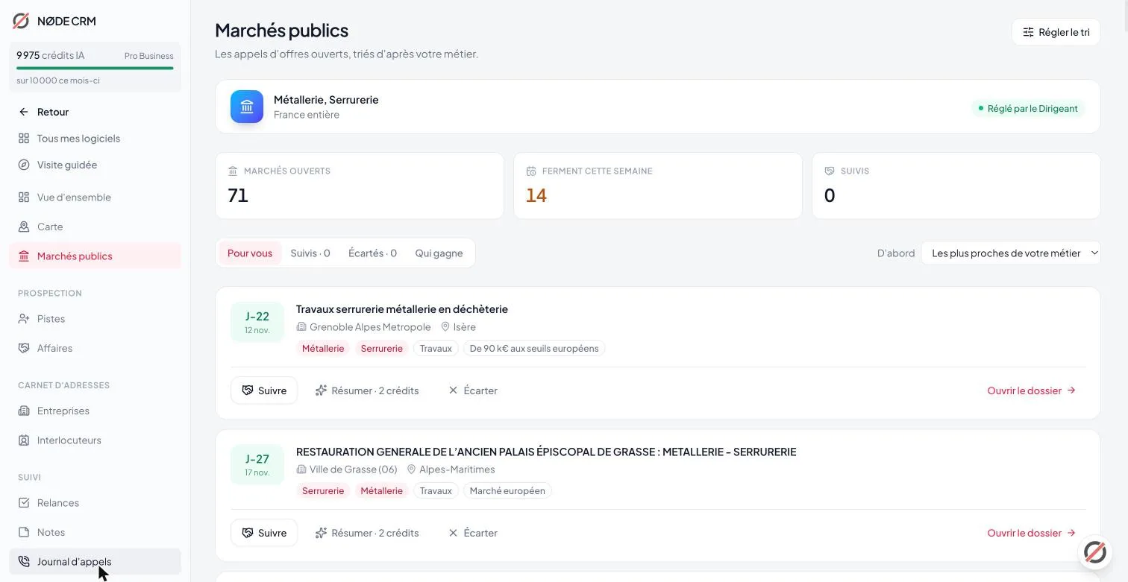The image size is (1128, 582).
Task: Summarize the Grasse Palais Épiscopal tender
Action: click(x=367, y=533)
